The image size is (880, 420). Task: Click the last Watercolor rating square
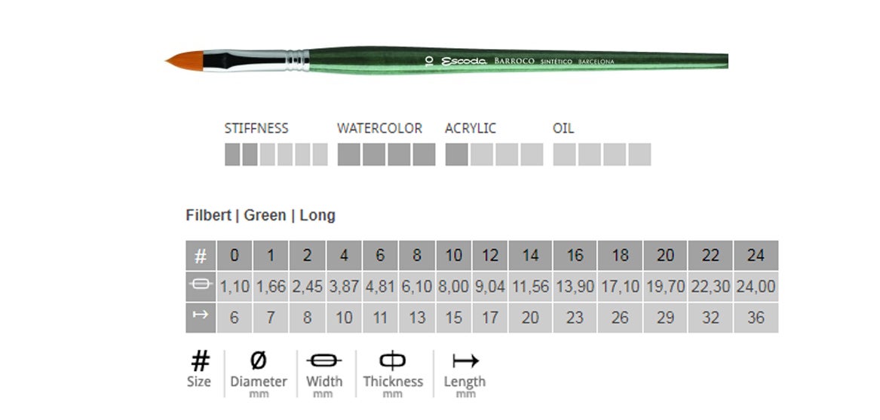pyautogui.click(x=424, y=154)
